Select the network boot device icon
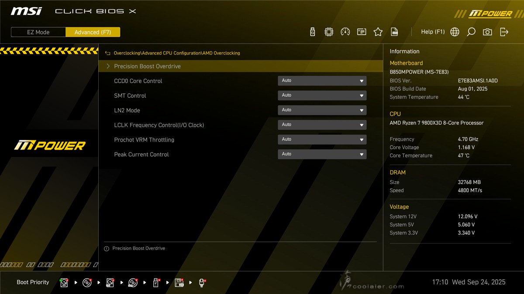Viewport: 524px width, 294px height. pos(202,283)
